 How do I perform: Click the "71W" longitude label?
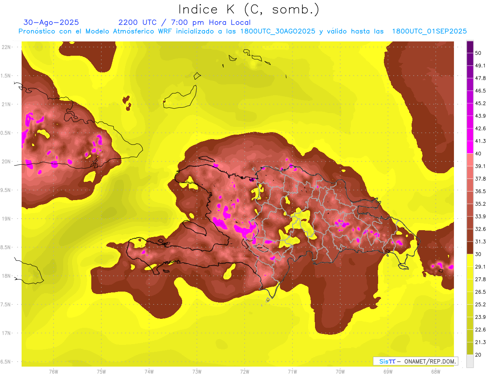click(292, 371)
